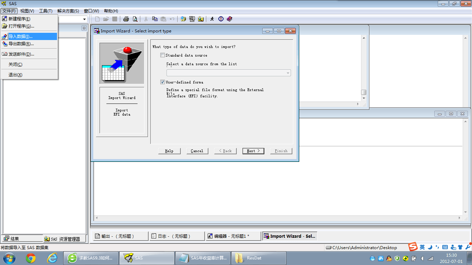Open the 工具(T) menu

(x=46, y=11)
